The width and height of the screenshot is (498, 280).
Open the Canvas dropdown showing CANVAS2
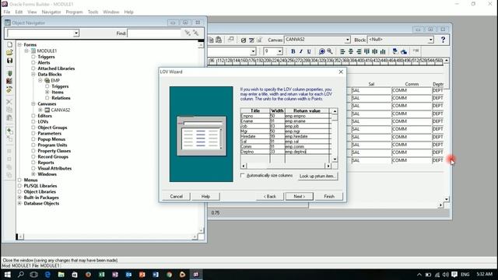pos(348,40)
